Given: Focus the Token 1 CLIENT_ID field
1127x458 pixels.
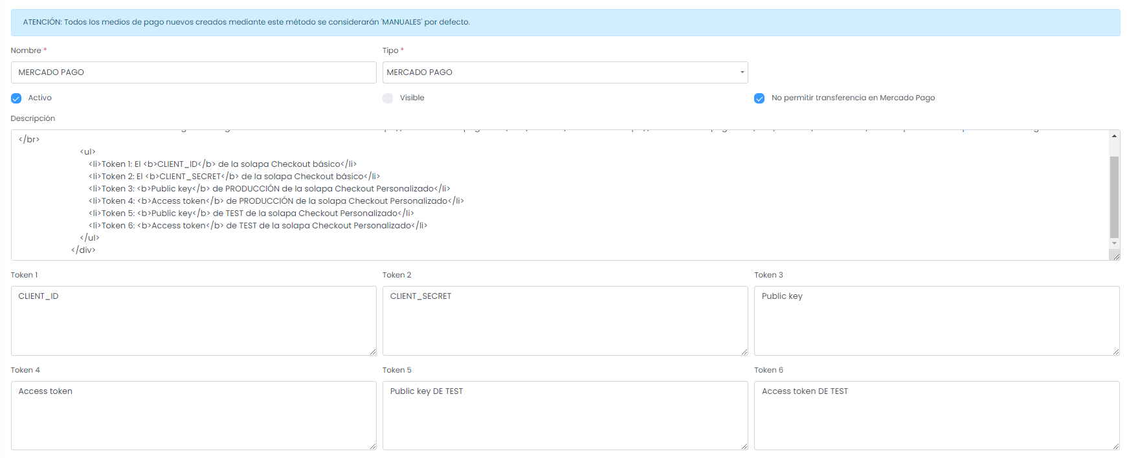Looking at the screenshot, I should [194, 321].
